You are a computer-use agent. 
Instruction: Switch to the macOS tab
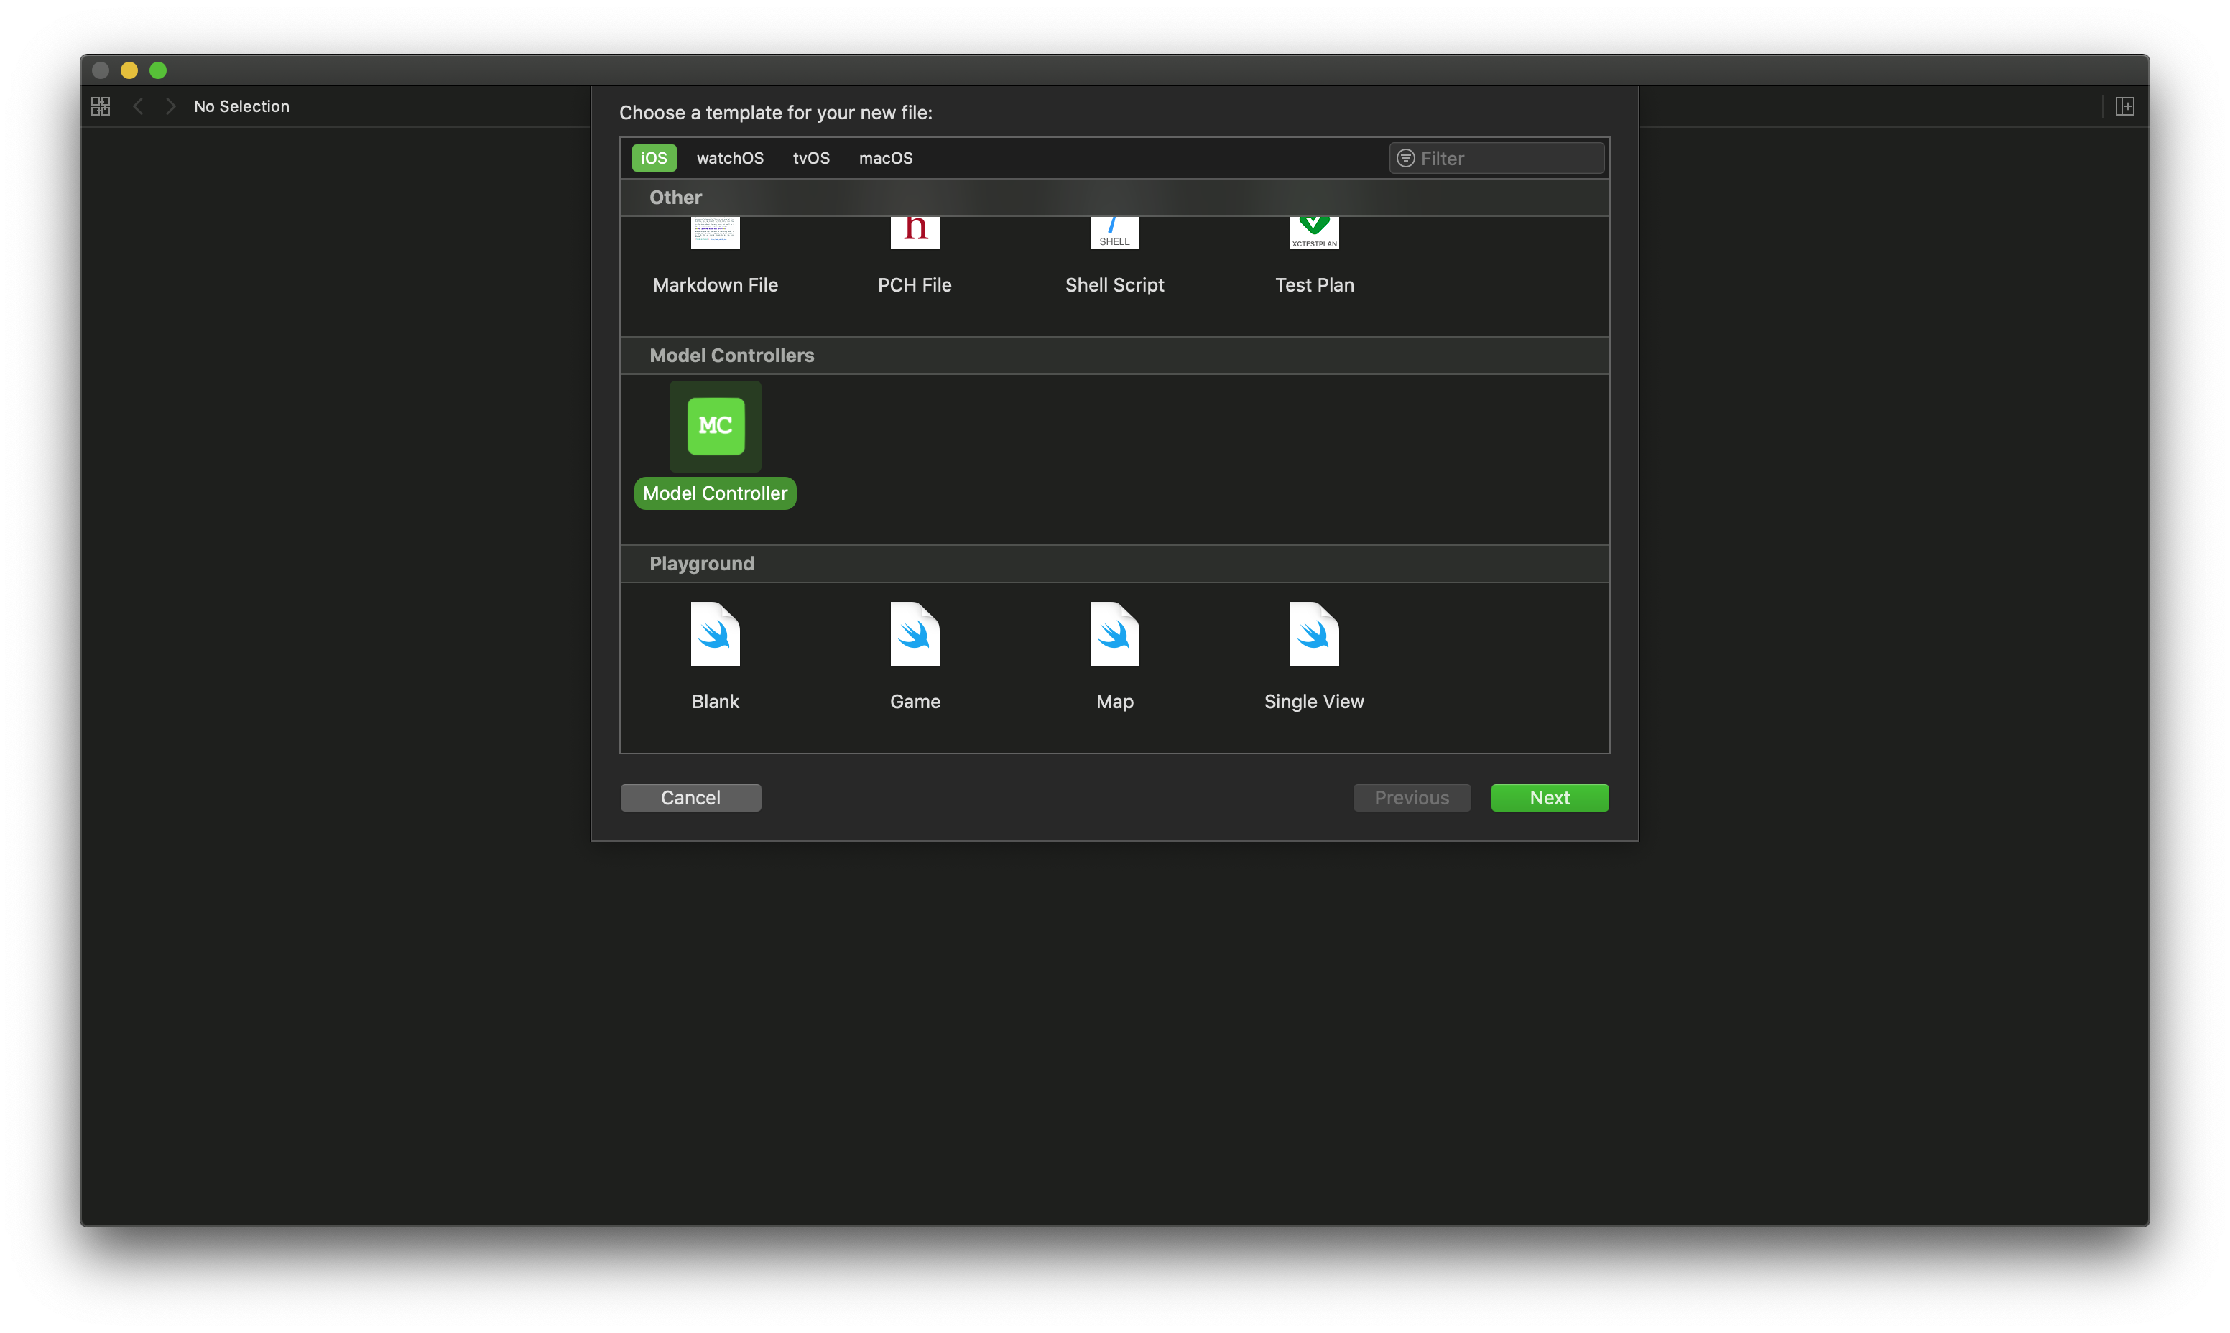click(885, 158)
